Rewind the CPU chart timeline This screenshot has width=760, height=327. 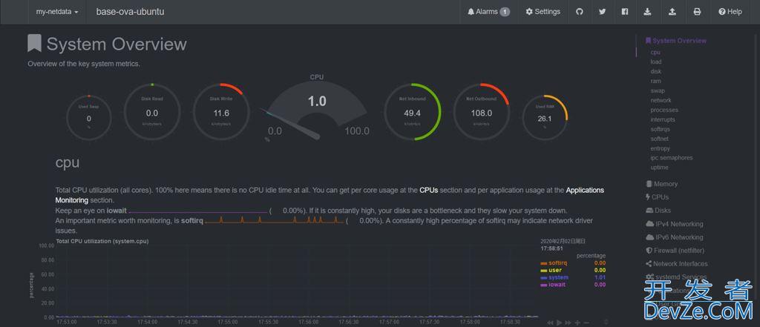pos(550,323)
